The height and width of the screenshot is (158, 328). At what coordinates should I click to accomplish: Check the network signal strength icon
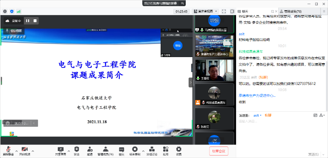(x=18, y=11)
